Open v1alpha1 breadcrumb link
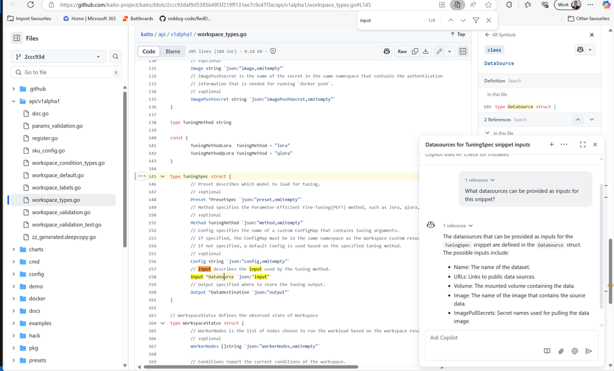Screen dimensions: 614x371 [181, 34]
